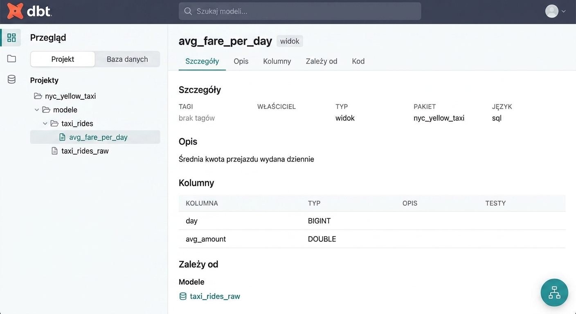
Task: Select the Szczegóły tab
Action: (x=202, y=61)
